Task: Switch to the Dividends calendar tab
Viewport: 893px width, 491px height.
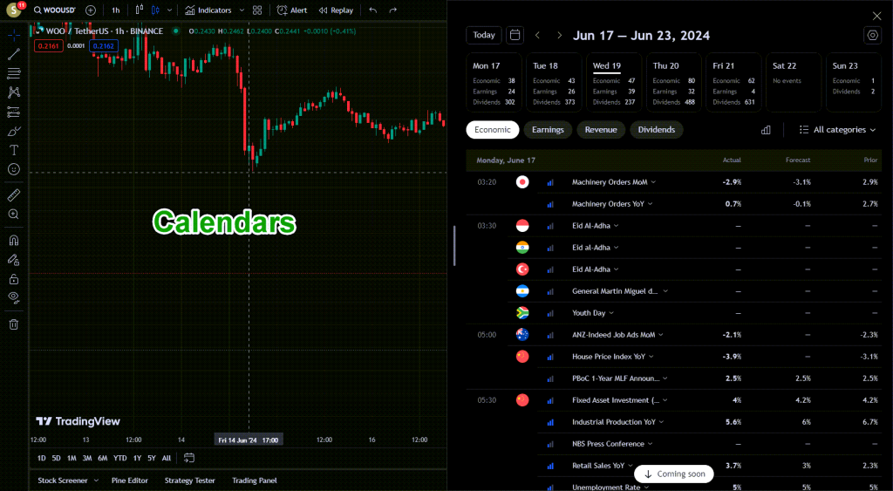Action: pyautogui.click(x=656, y=130)
